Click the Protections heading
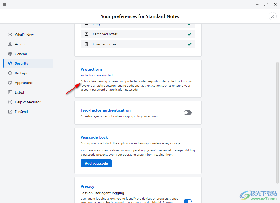280x203 pixels. point(92,69)
